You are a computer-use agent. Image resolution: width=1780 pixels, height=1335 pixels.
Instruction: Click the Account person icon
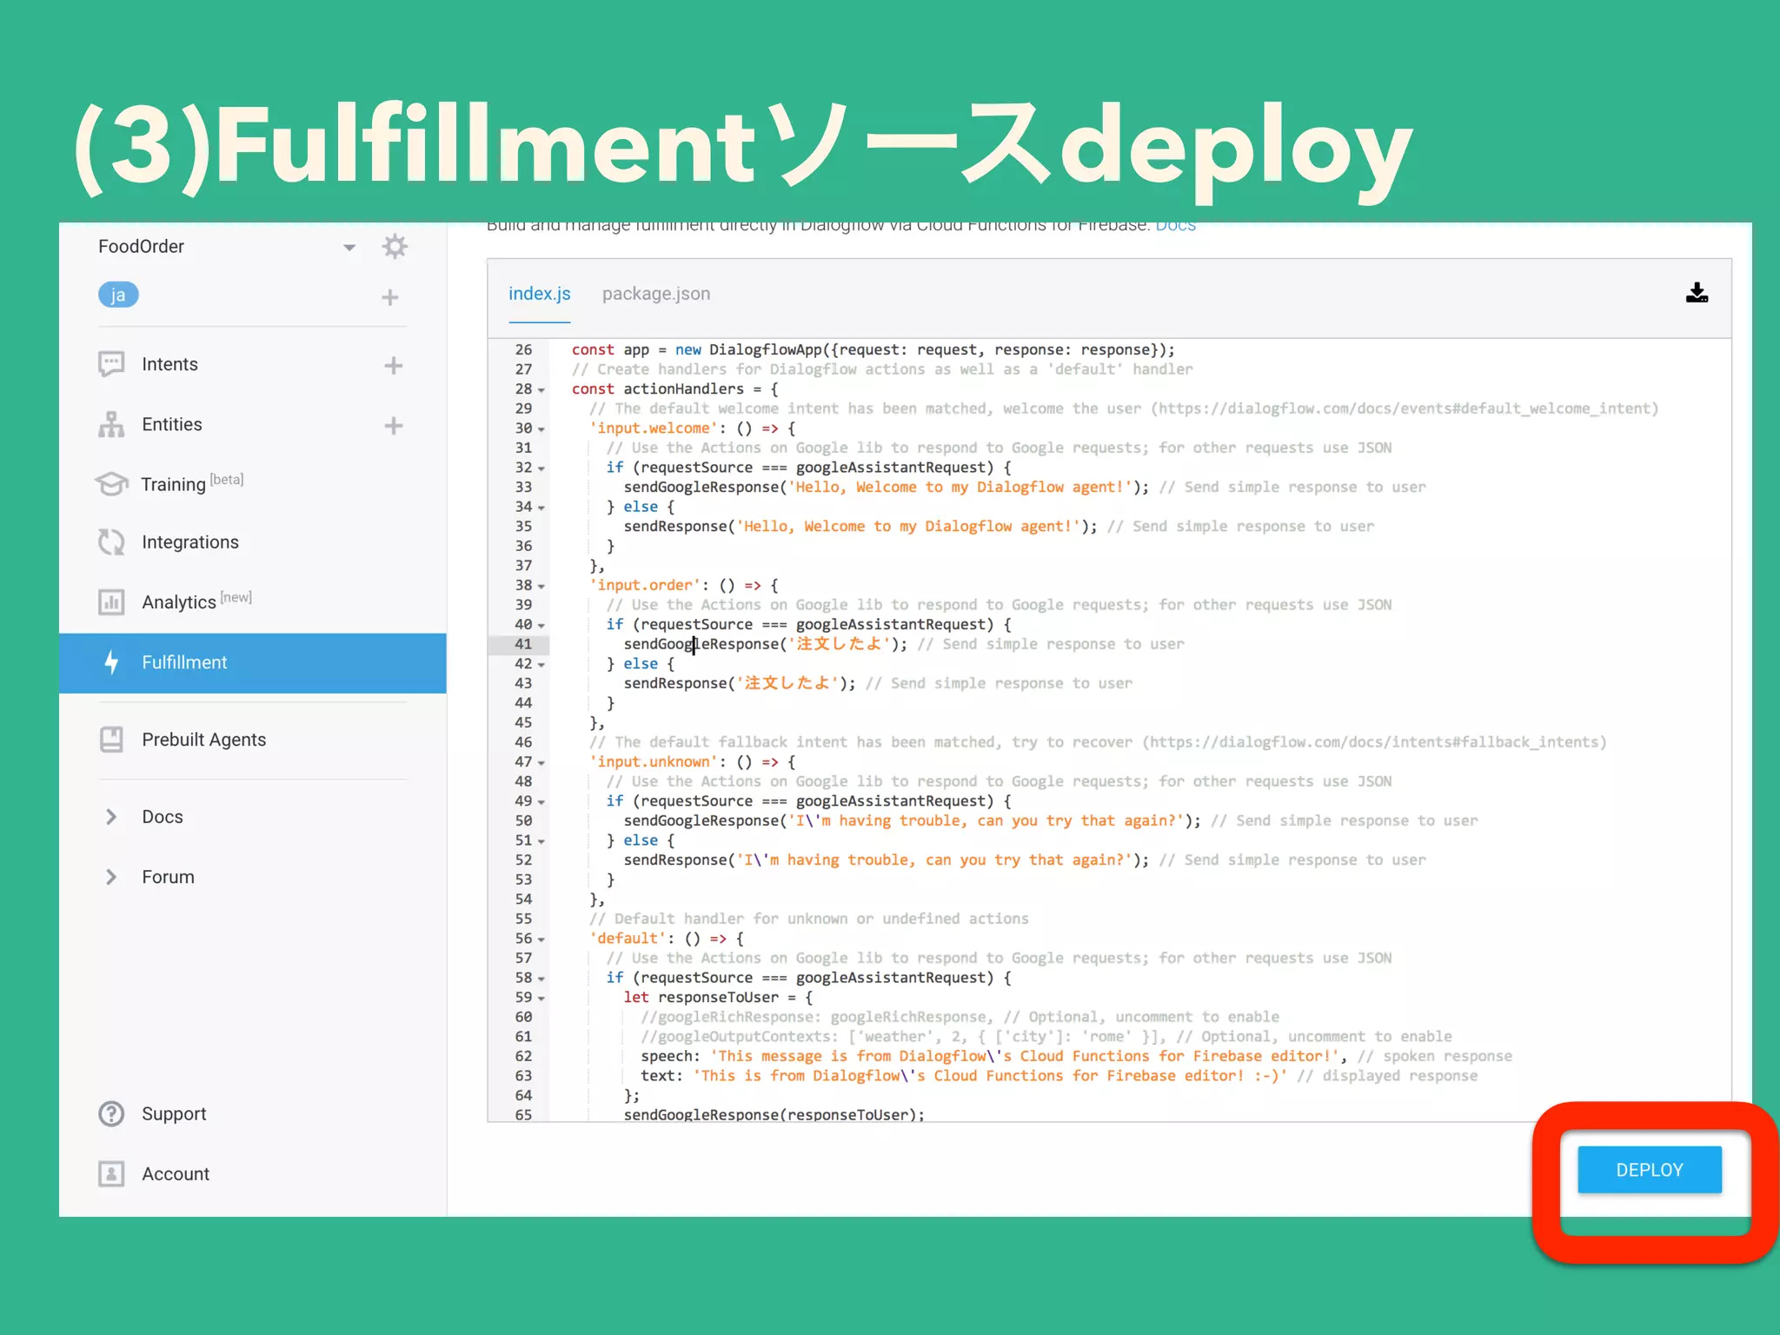point(111,1174)
